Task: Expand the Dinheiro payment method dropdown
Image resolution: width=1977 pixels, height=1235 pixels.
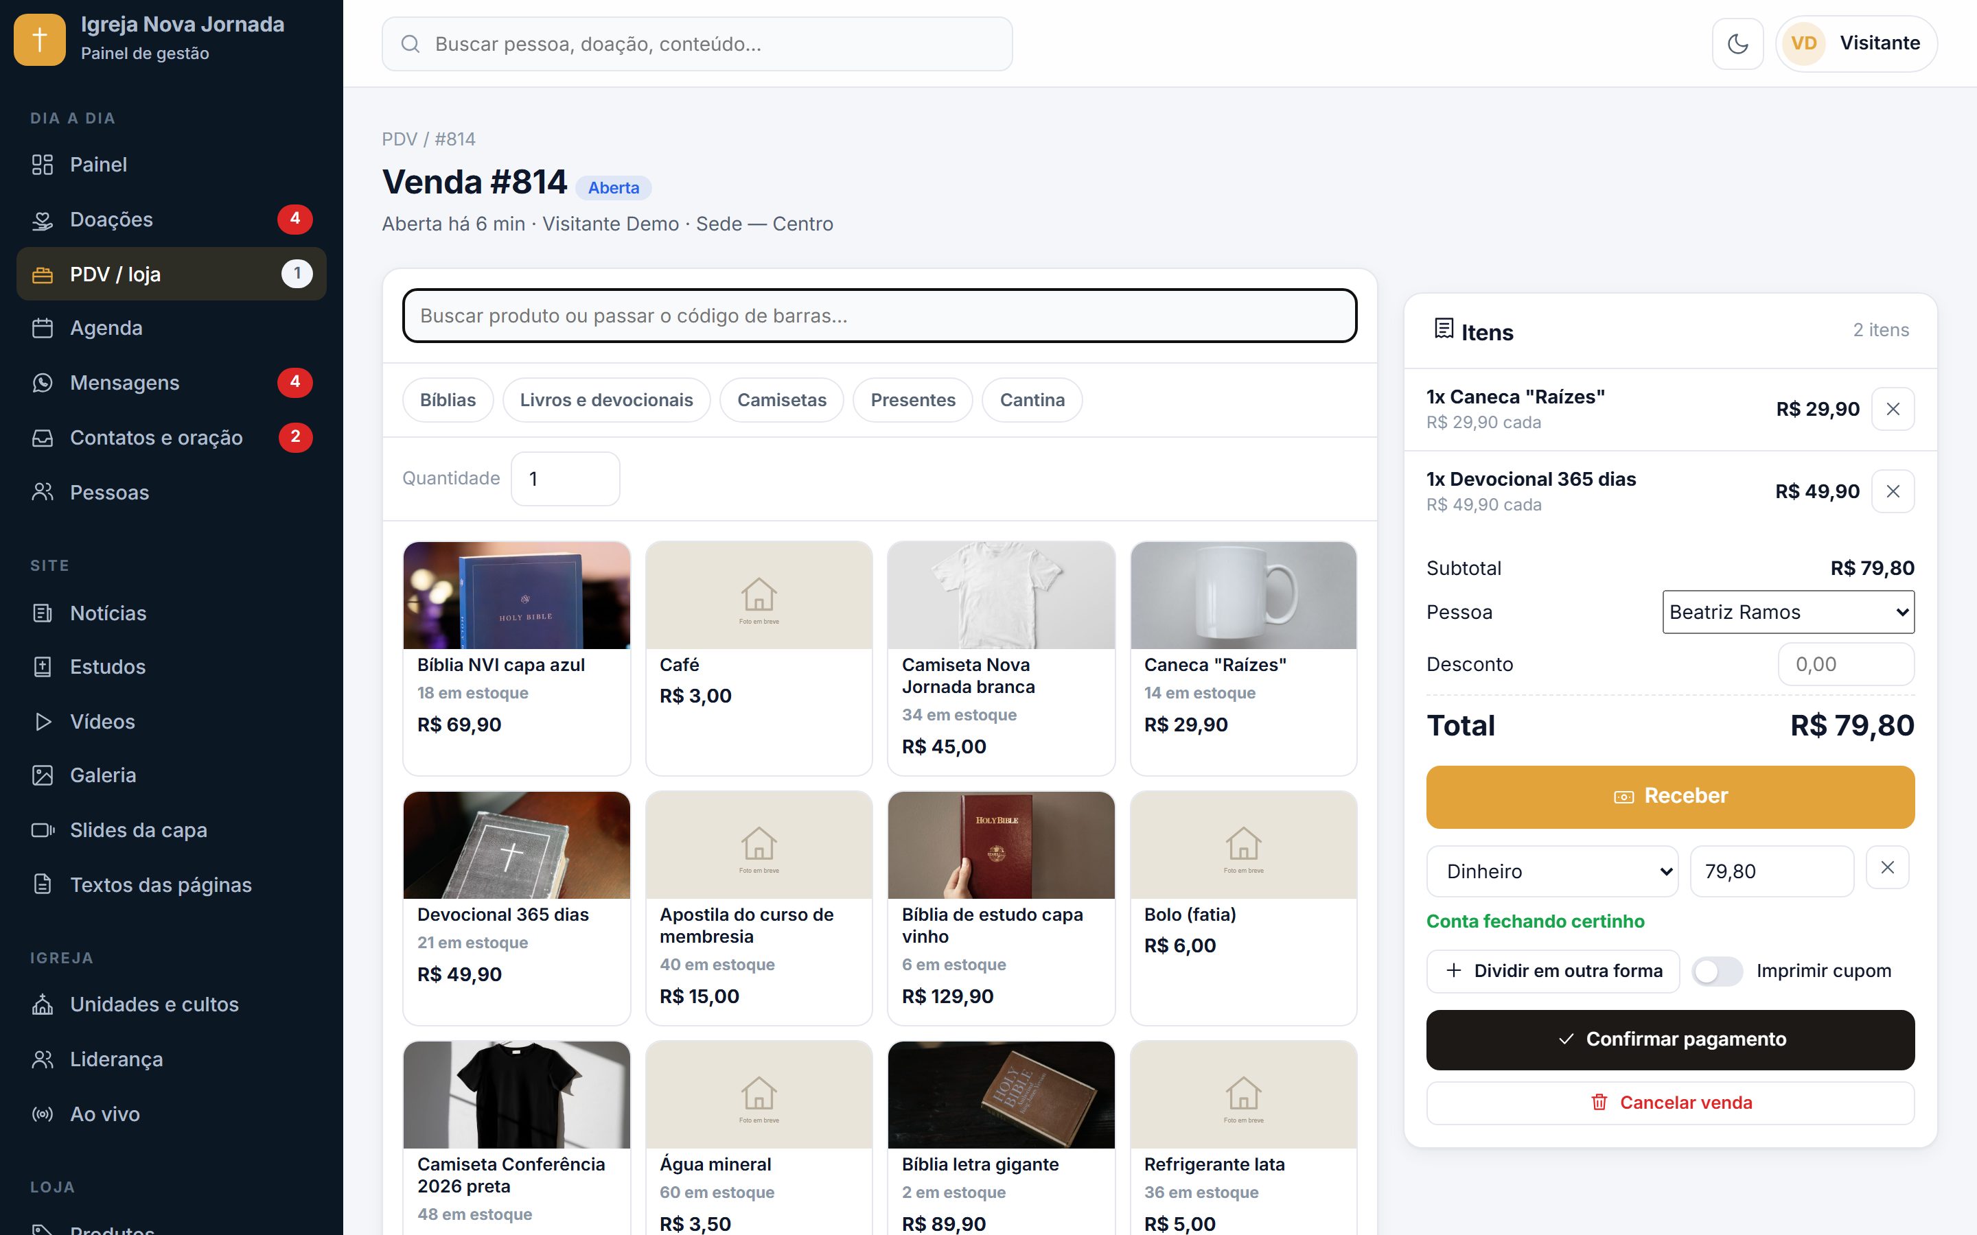Action: pos(1551,871)
